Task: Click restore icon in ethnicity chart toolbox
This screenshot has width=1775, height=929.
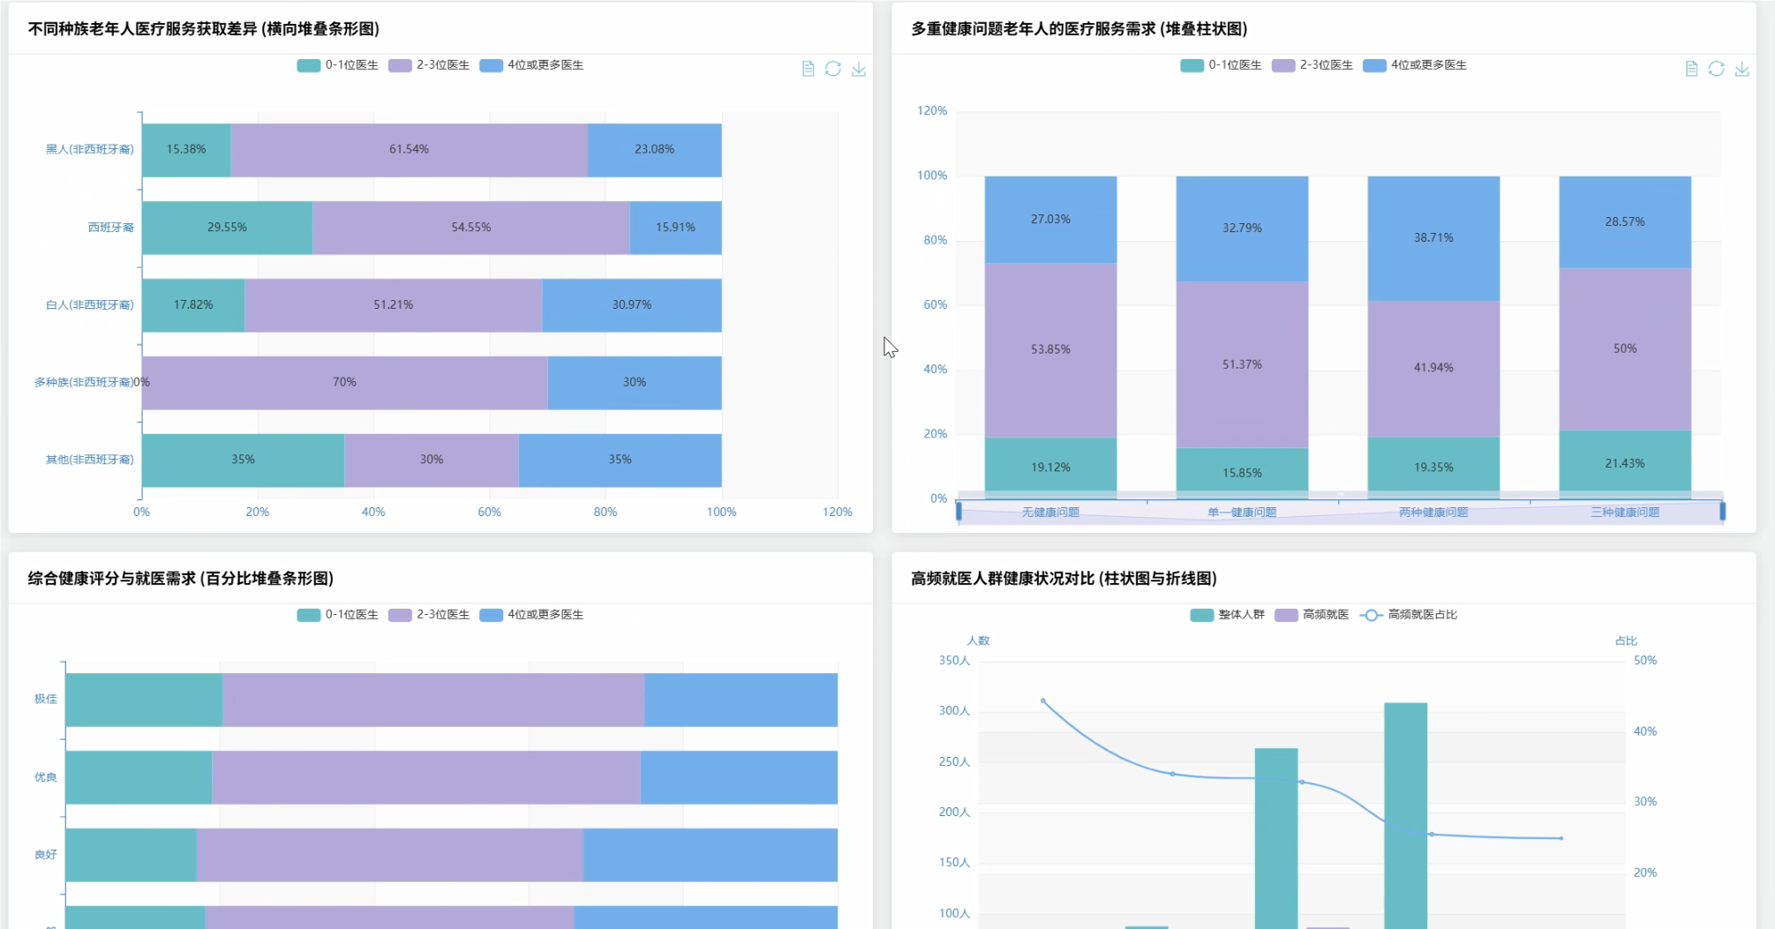Action: 832,69
